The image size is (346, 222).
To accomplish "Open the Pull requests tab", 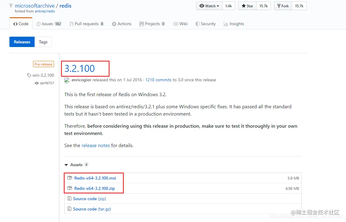I will pyautogui.click(x=86, y=24).
